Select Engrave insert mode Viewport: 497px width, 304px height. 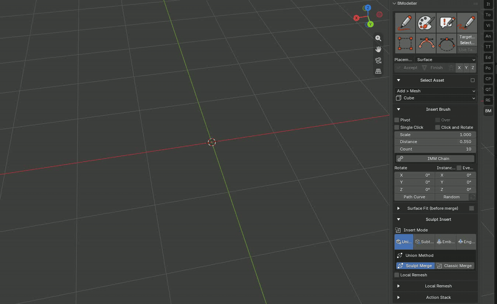point(466,242)
